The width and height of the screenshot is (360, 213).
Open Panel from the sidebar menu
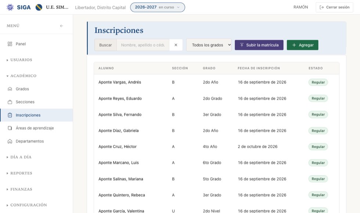pyautogui.click(x=36, y=44)
